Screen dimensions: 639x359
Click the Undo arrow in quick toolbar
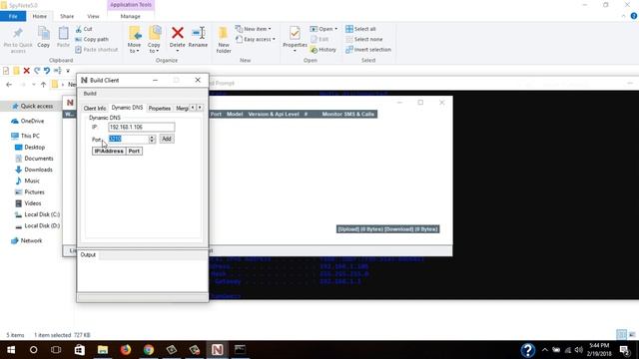[x=47, y=71]
